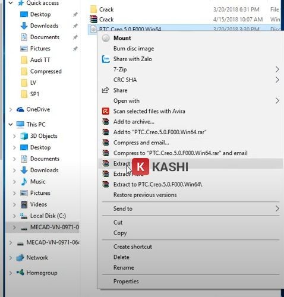This screenshot has height=297, width=284.
Task: Select Properties from context menu
Action: pyautogui.click(x=126, y=281)
